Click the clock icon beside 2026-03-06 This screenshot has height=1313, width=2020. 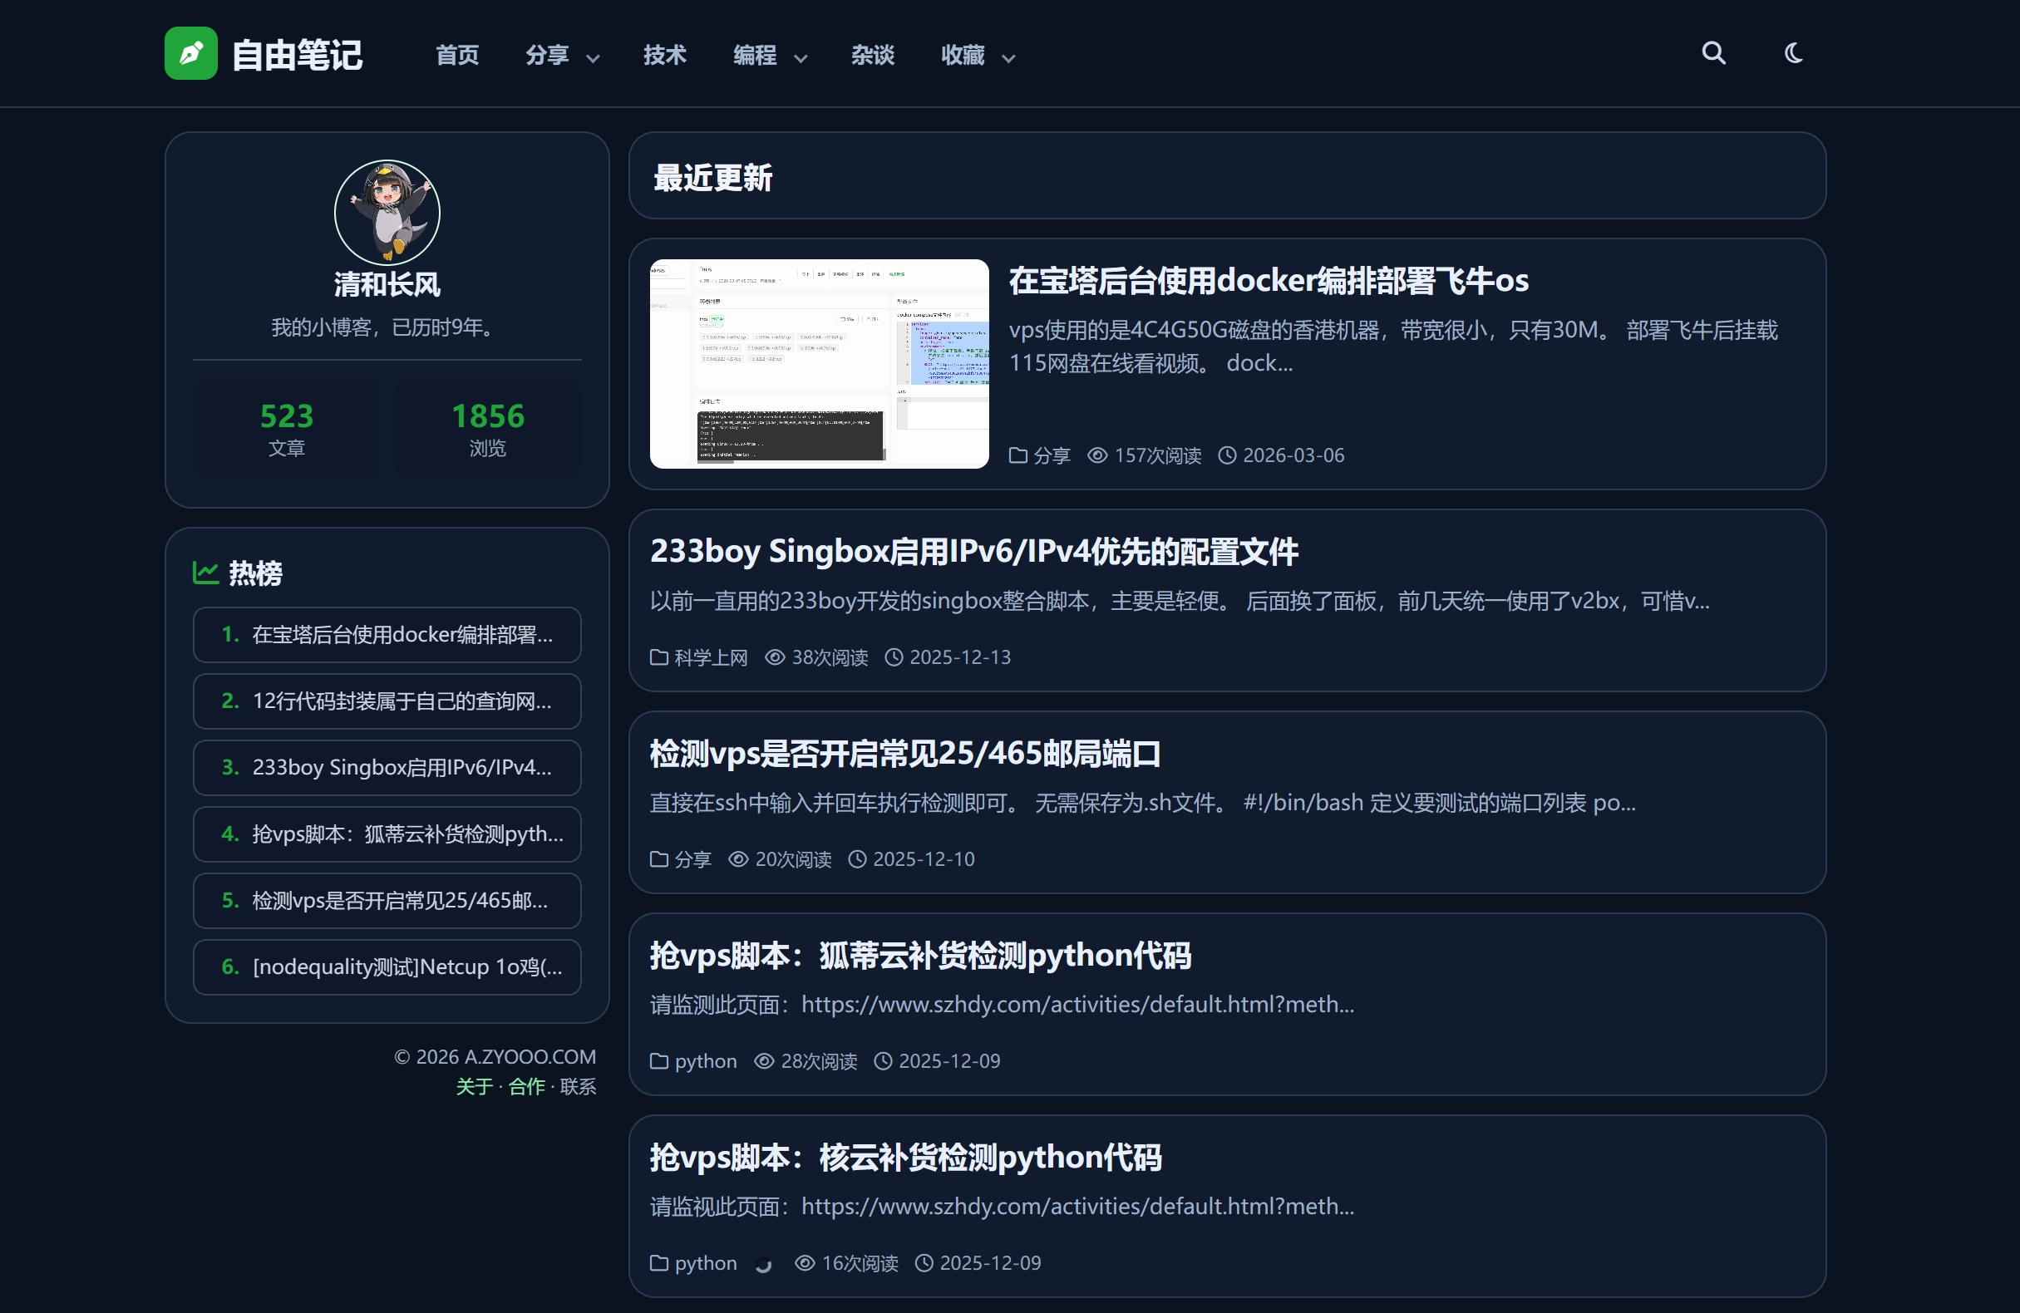1226,455
